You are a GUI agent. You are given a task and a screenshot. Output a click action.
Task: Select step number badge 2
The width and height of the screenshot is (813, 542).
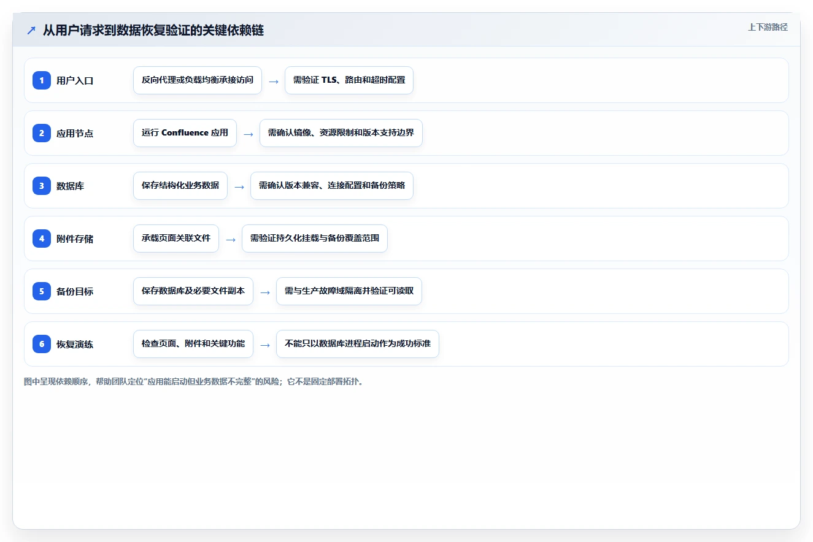pos(42,133)
